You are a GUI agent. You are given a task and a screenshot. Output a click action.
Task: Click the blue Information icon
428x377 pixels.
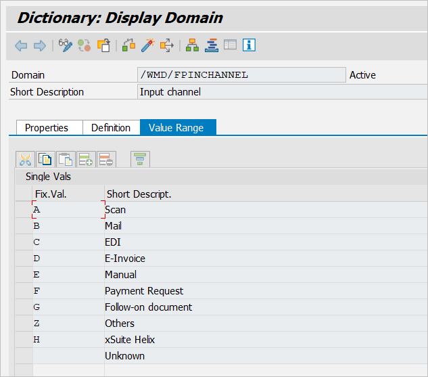click(249, 45)
